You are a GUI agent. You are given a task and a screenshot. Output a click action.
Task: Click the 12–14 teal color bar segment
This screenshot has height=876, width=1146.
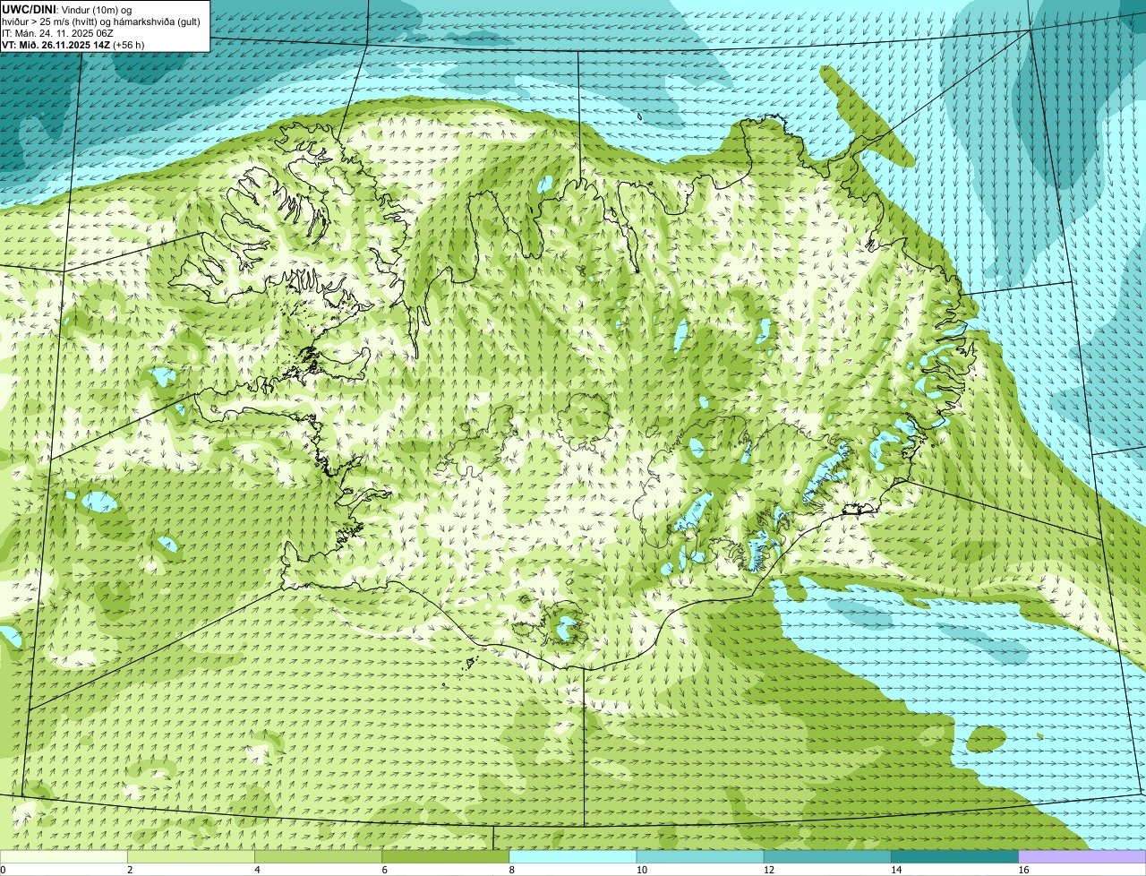[827, 856]
